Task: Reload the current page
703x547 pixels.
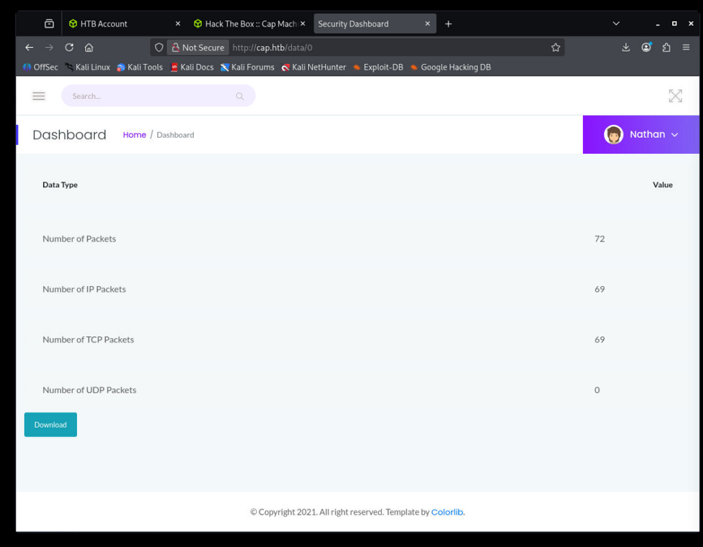Action: click(x=69, y=47)
